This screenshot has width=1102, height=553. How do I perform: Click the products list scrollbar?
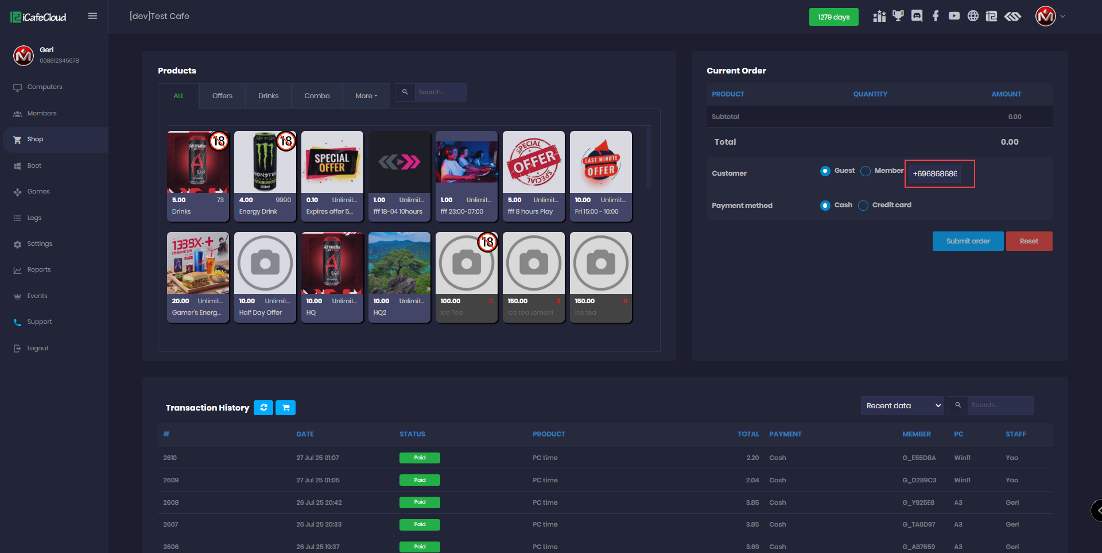pos(649,158)
